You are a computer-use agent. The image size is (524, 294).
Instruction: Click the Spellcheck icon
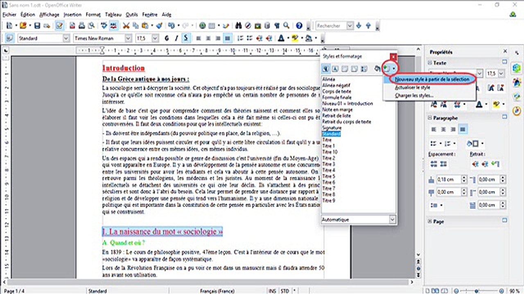tap(104, 26)
